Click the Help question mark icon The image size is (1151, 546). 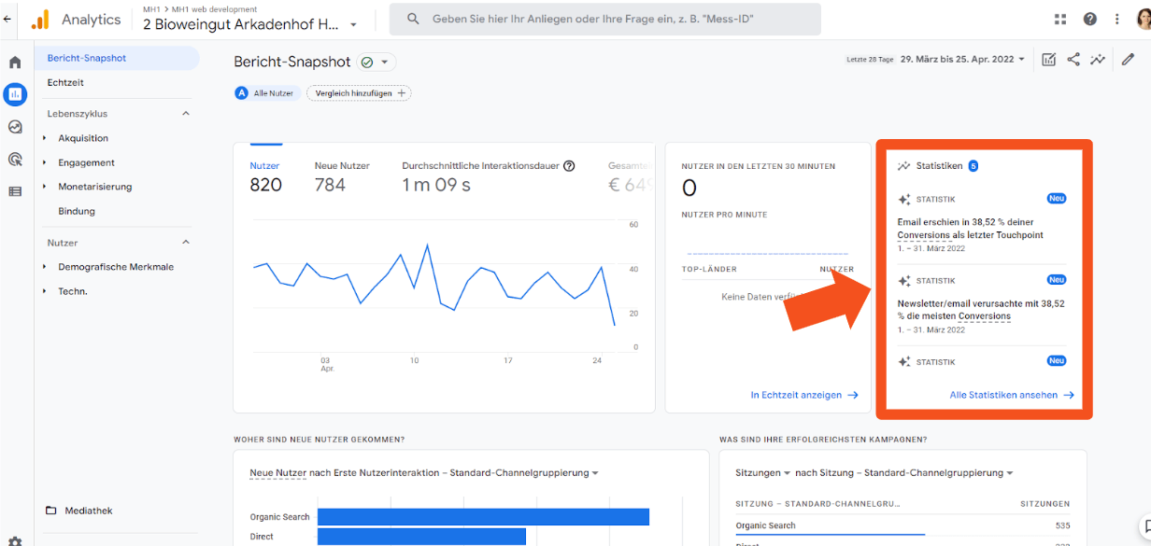(x=1089, y=19)
